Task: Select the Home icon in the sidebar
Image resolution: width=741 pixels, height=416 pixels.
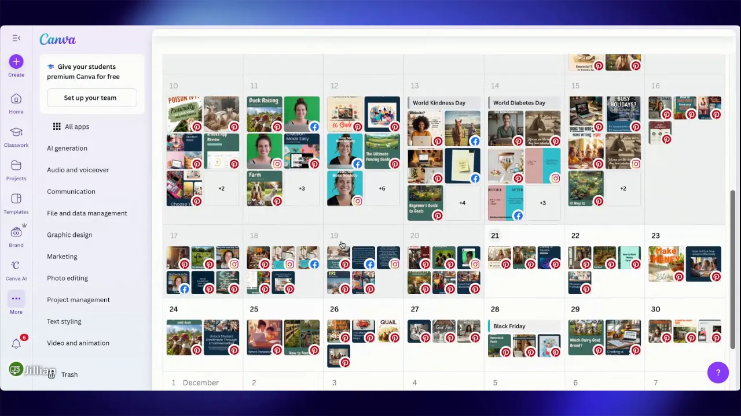Action: point(16,99)
